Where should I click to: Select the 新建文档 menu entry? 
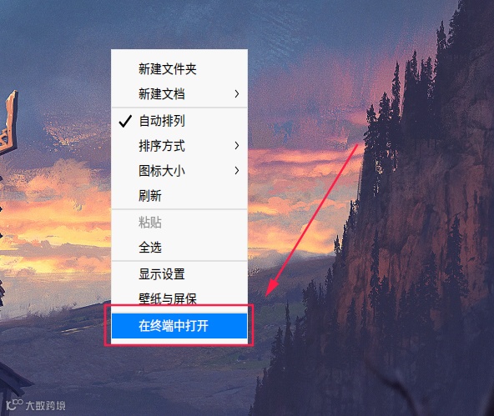pyautogui.click(x=179, y=93)
